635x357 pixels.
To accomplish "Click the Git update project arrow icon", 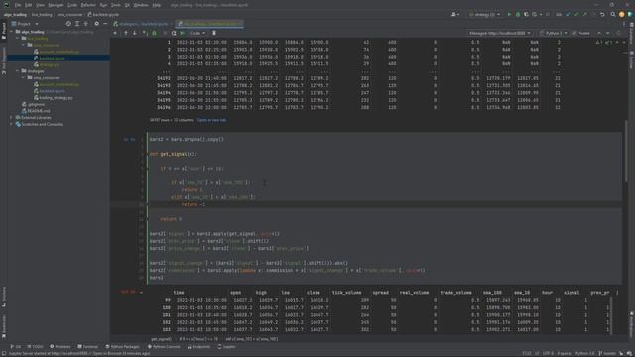I will click(568, 14).
